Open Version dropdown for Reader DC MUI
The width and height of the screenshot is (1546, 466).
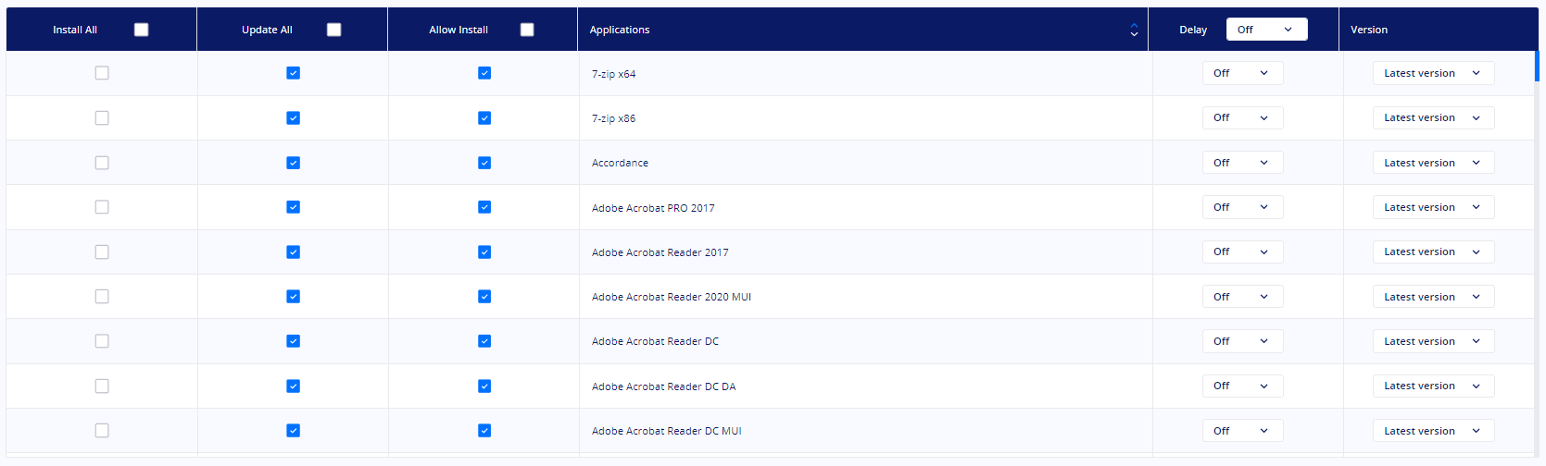pyautogui.click(x=1433, y=431)
